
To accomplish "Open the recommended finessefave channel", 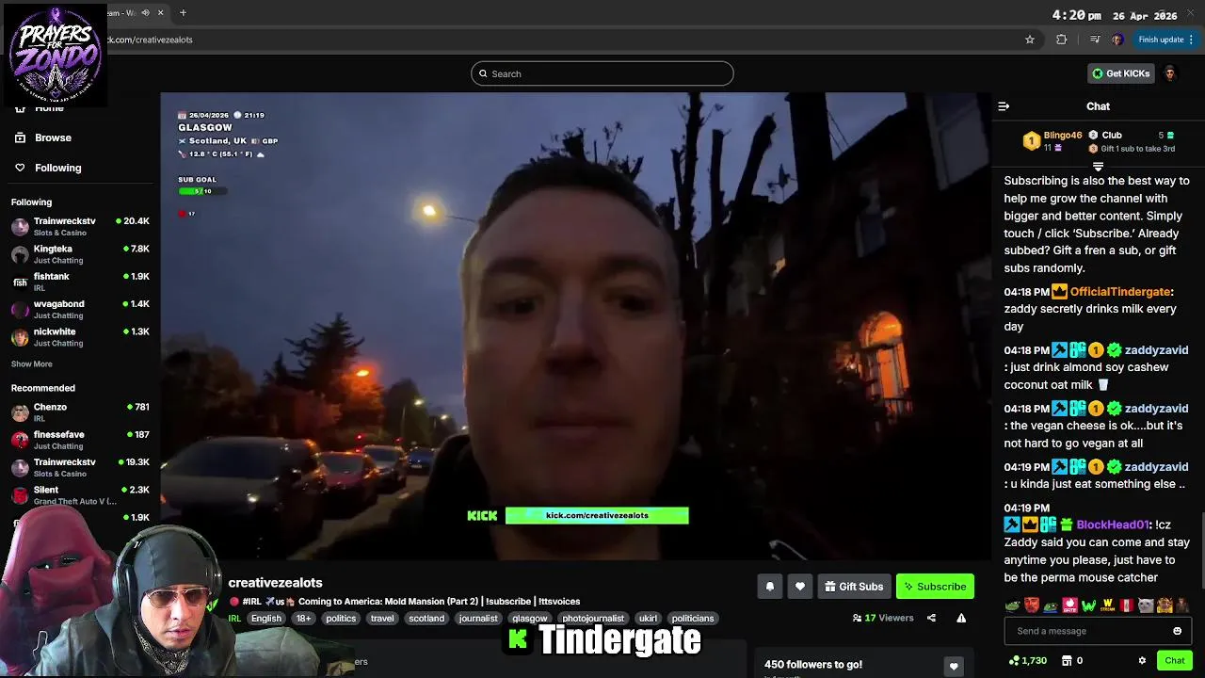I will (x=80, y=440).
